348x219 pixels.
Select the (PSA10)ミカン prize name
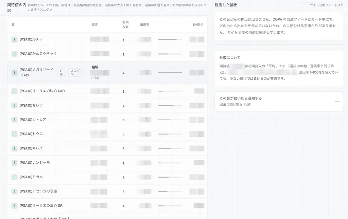tap(31, 177)
